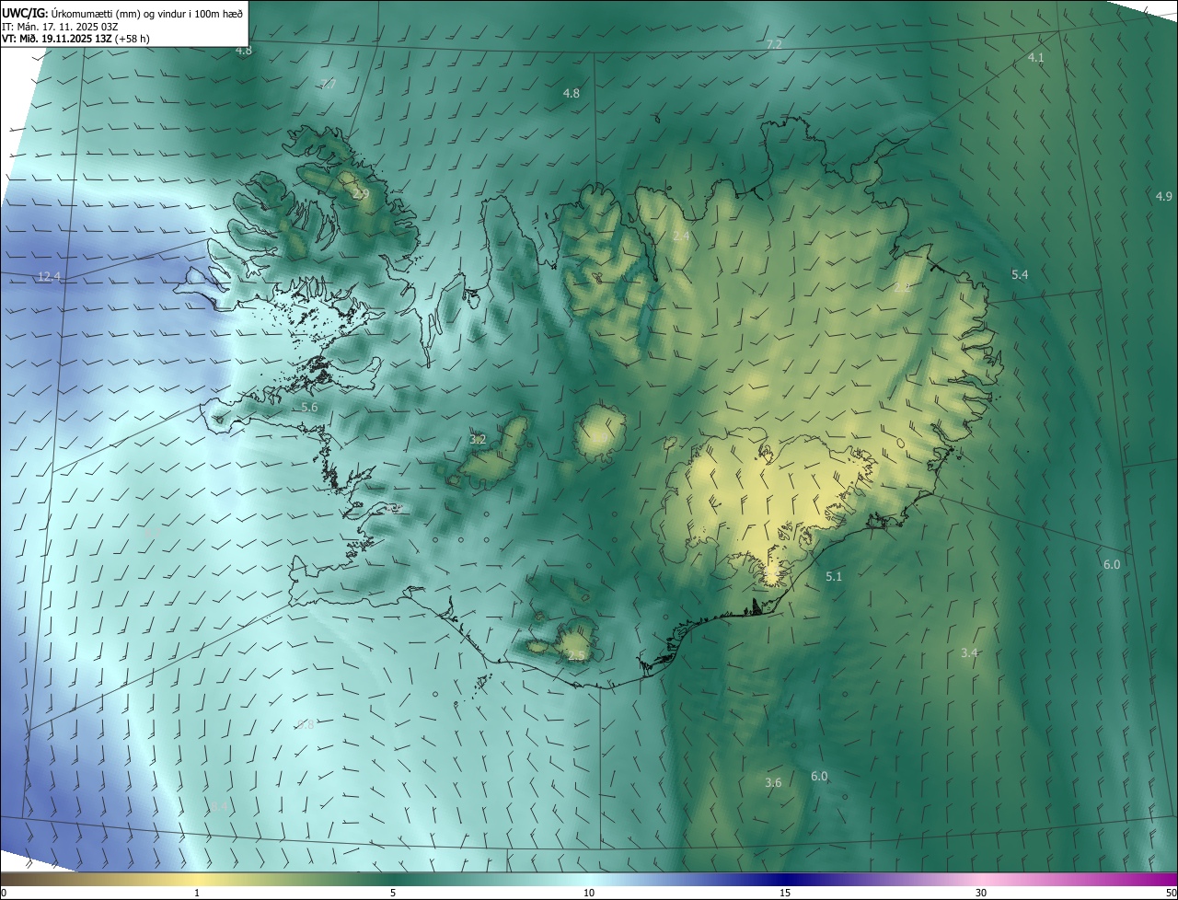Image resolution: width=1178 pixels, height=900 pixels.
Task: Click the 12.4 value west of the Westfjords
Action: click(x=49, y=277)
